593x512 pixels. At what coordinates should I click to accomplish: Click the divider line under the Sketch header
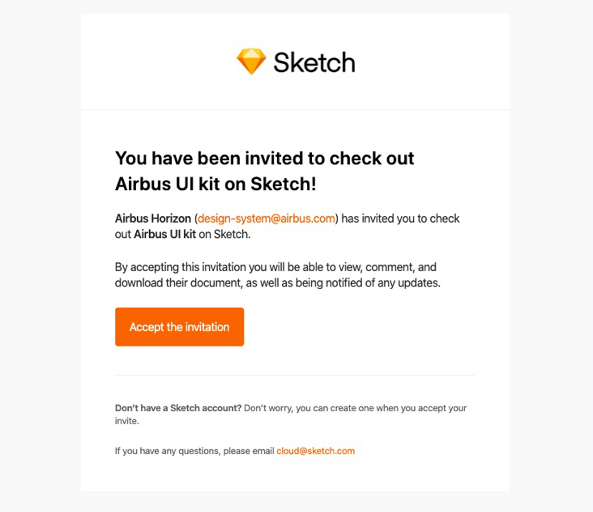click(x=295, y=110)
